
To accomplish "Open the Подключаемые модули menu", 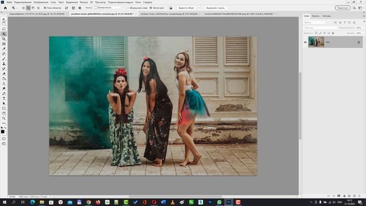I will coord(121,2).
